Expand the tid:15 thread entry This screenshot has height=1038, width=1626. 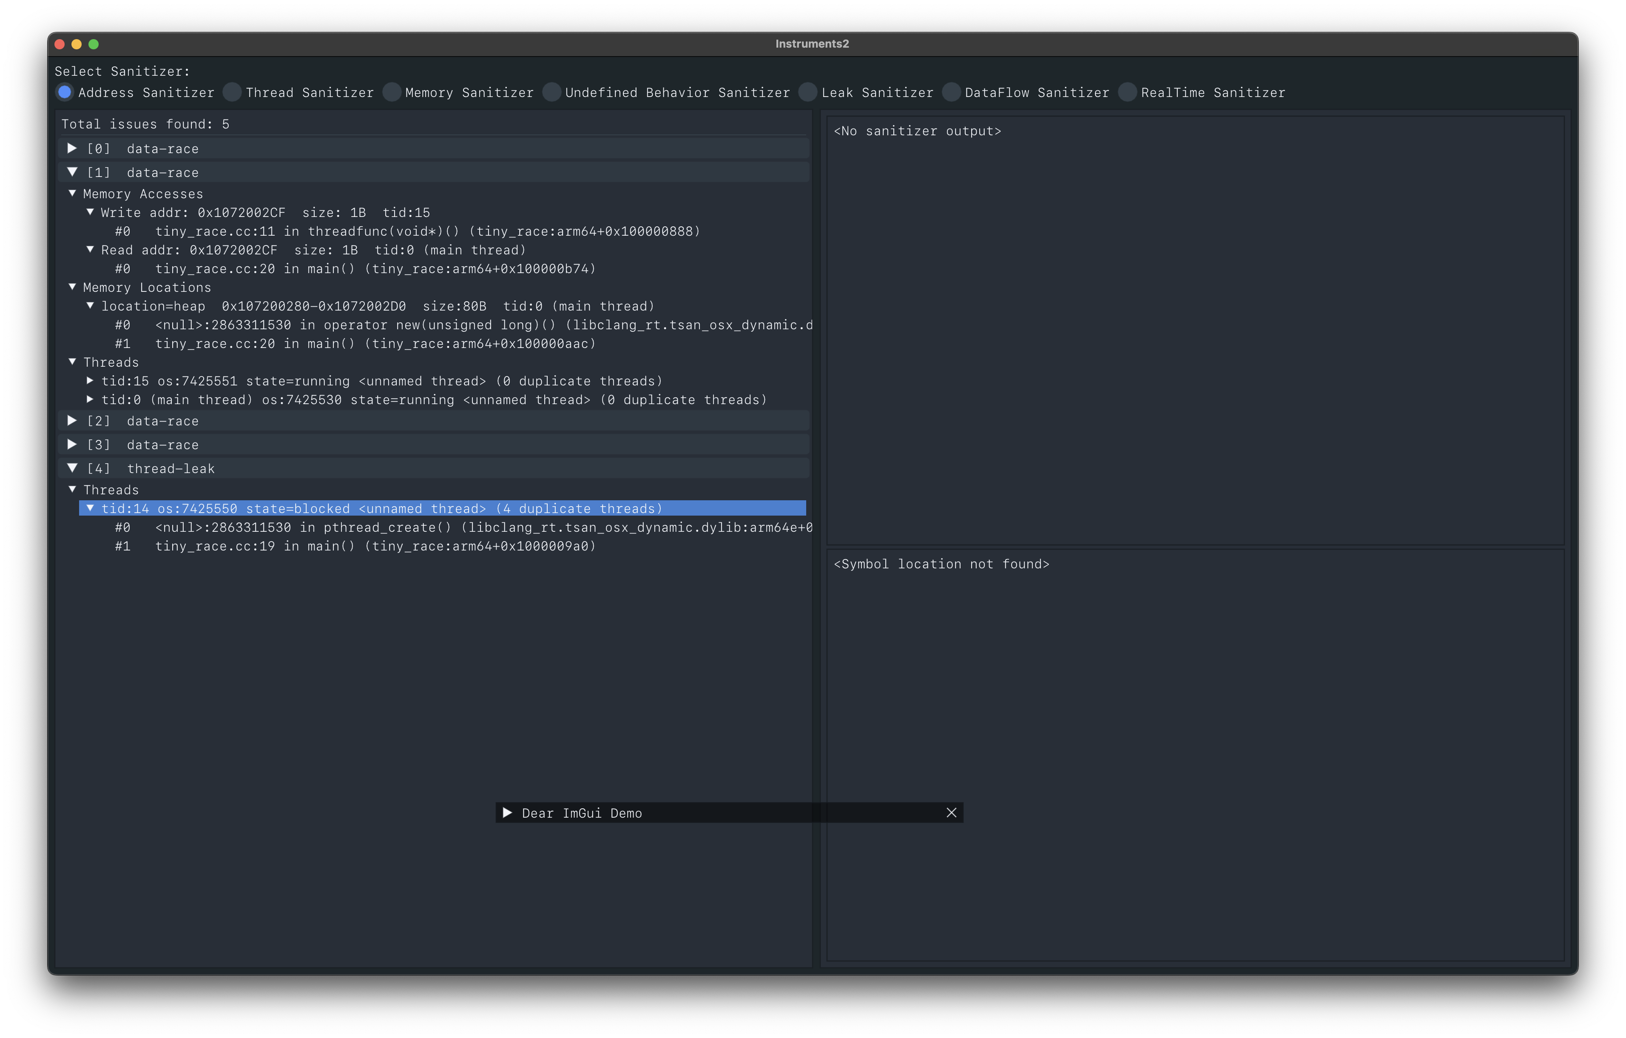coord(90,380)
